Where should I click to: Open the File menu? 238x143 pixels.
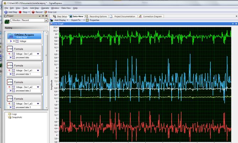pos(6,8)
